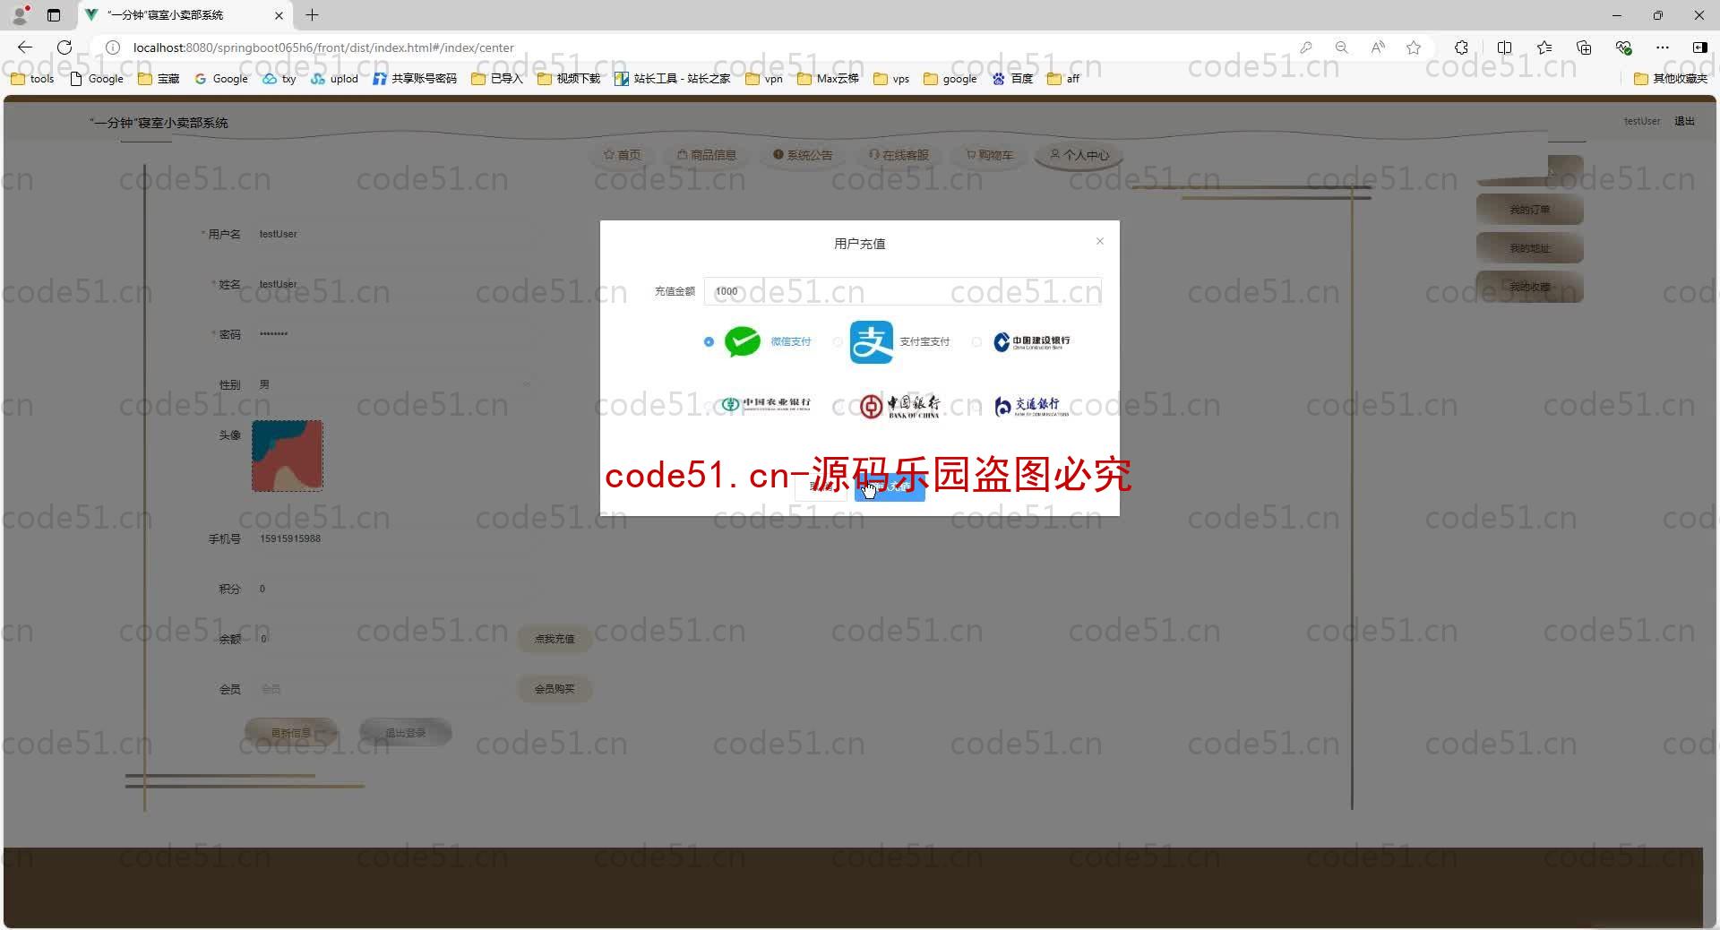Open 商品信息 in site navigation
The width and height of the screenshot is (1720, 930).
point(707,155)
